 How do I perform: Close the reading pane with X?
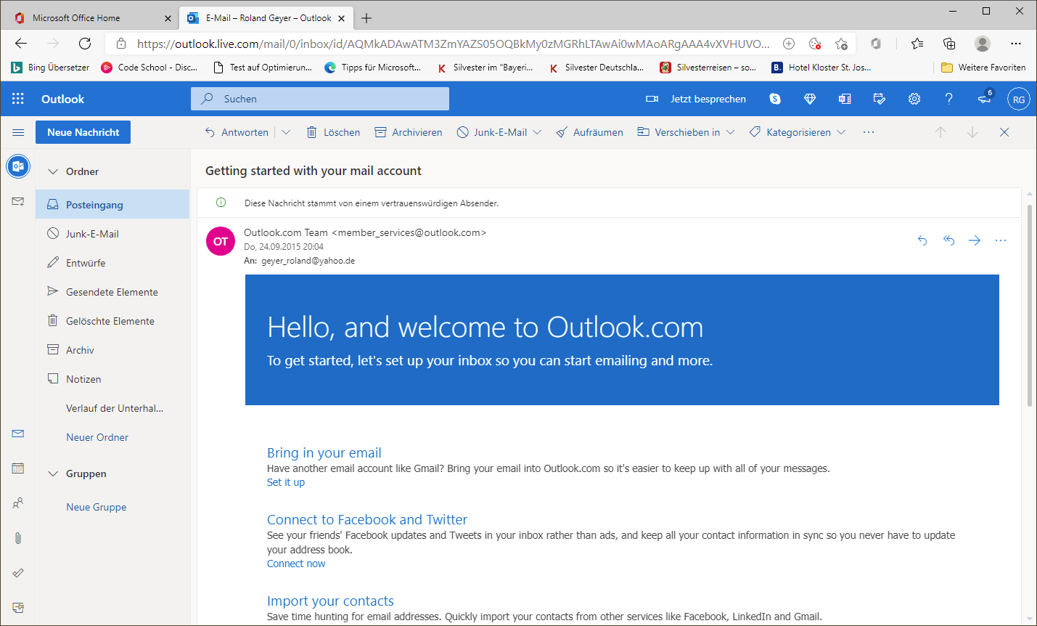pos(1004,132)
